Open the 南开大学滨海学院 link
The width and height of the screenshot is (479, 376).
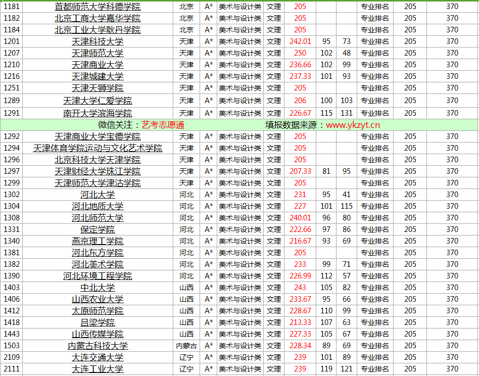[98, 113]
